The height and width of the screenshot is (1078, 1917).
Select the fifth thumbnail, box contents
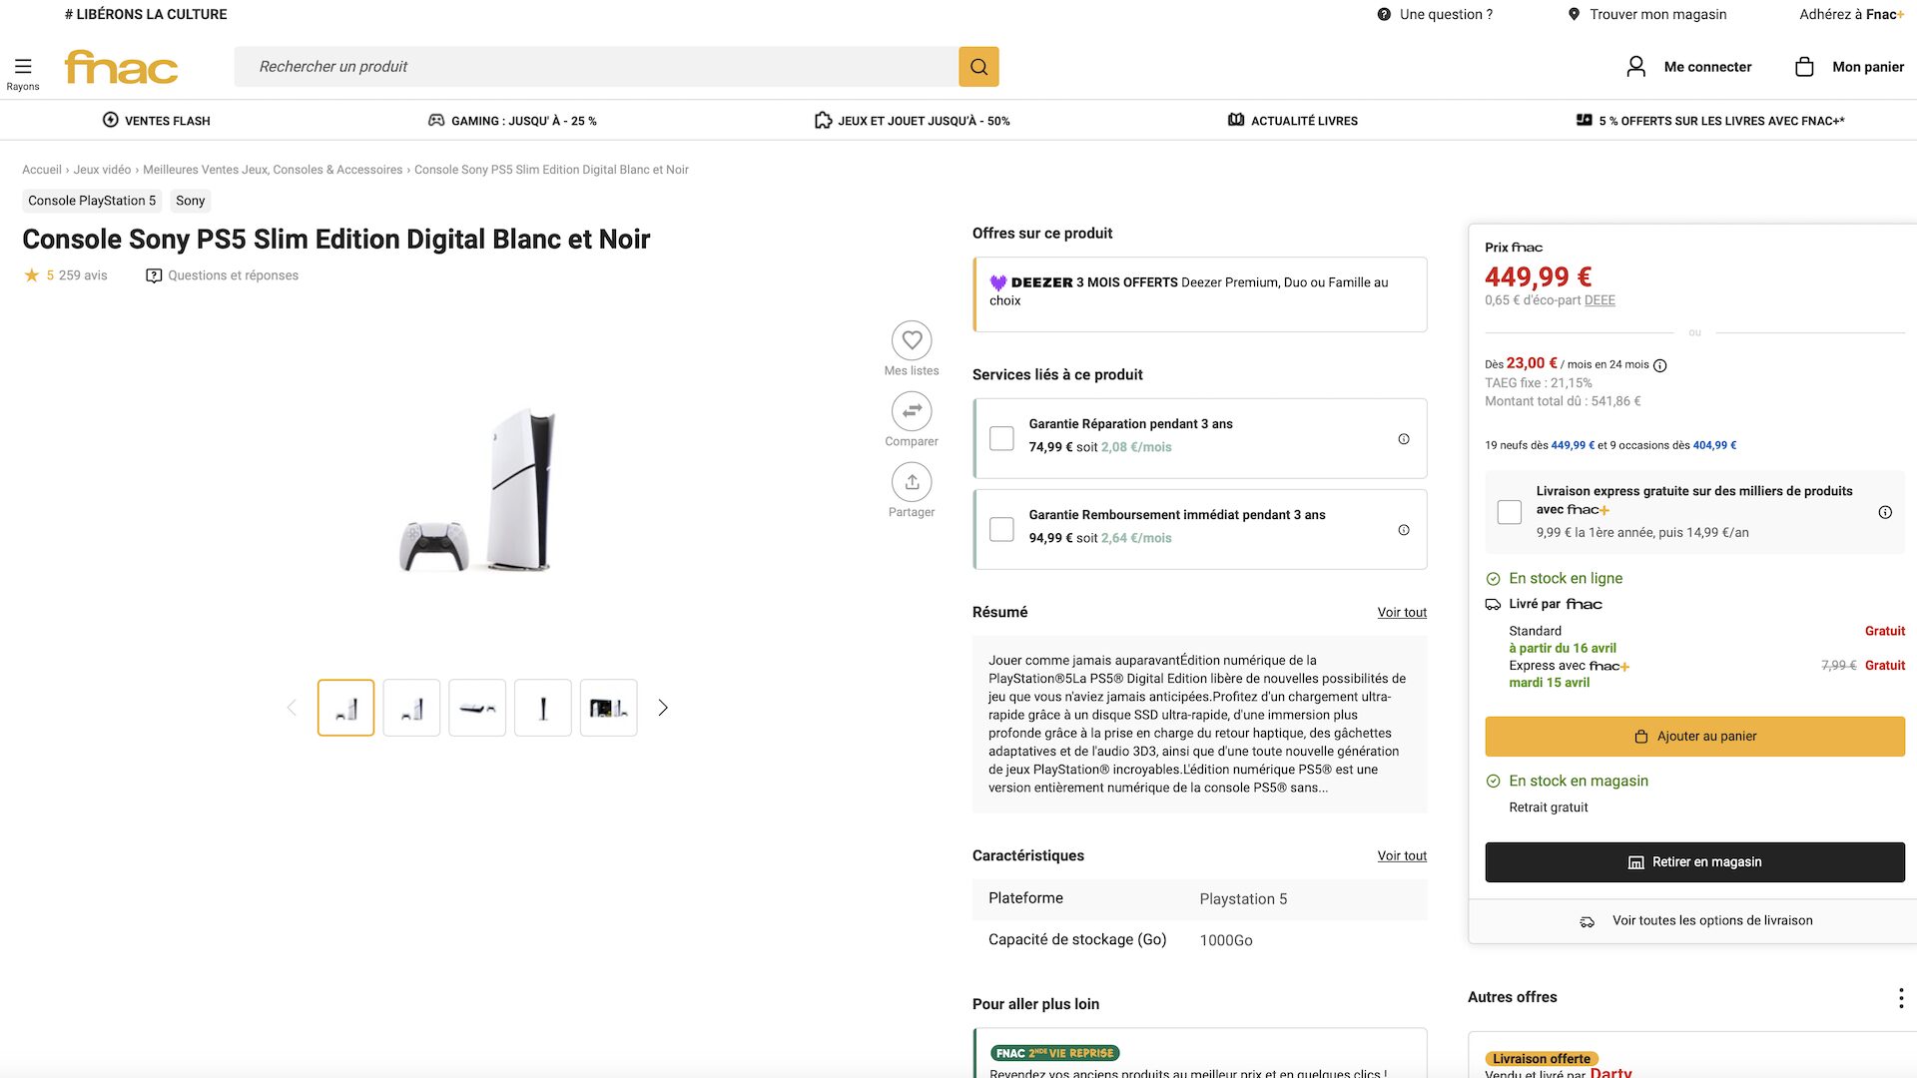[x=609, y=708]
